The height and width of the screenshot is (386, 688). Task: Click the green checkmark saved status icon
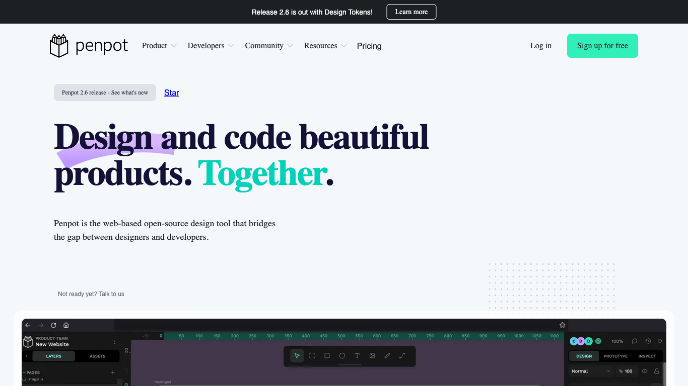598,341
